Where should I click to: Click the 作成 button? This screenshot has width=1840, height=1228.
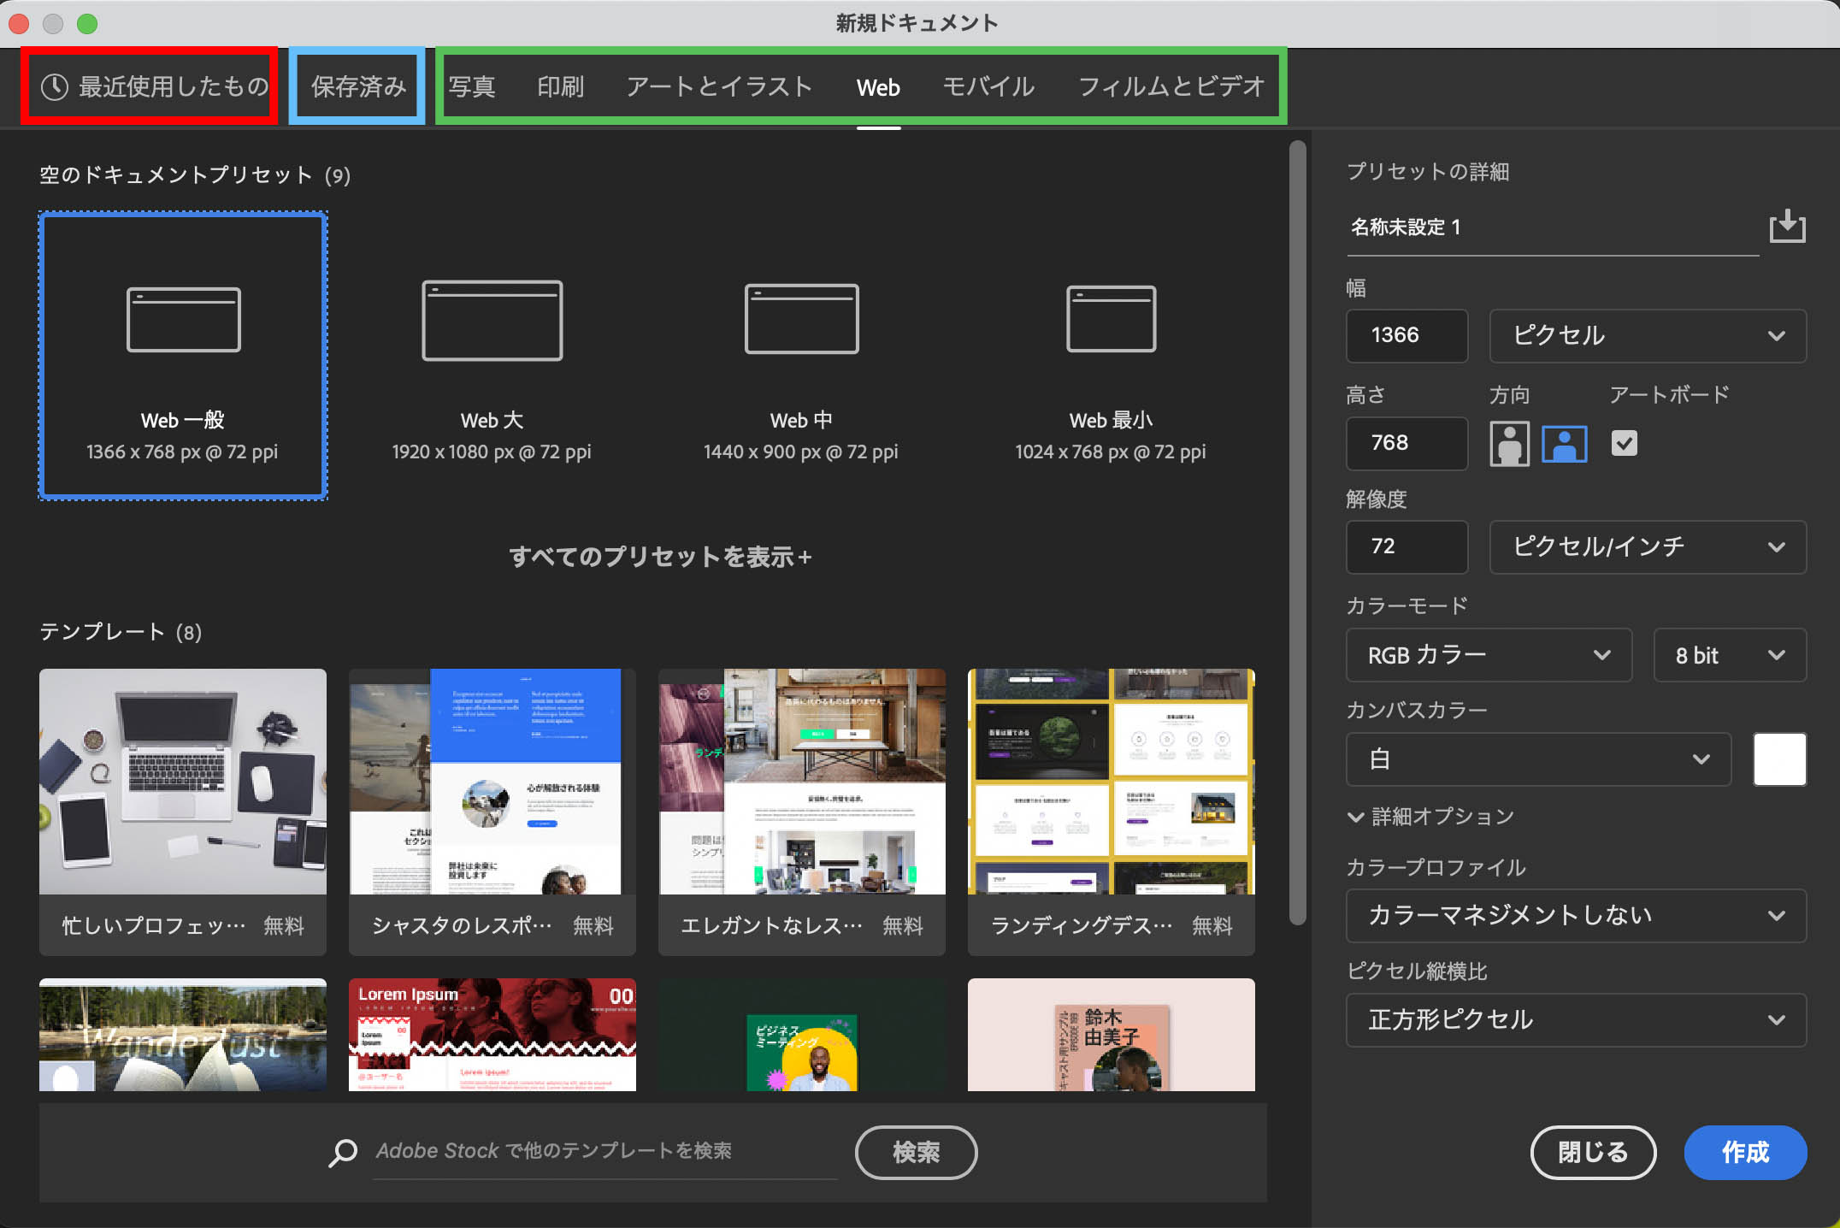(x=1744, y=1152)
